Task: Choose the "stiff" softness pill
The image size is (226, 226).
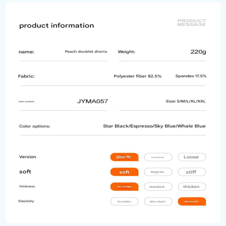Action: (192, 172)
